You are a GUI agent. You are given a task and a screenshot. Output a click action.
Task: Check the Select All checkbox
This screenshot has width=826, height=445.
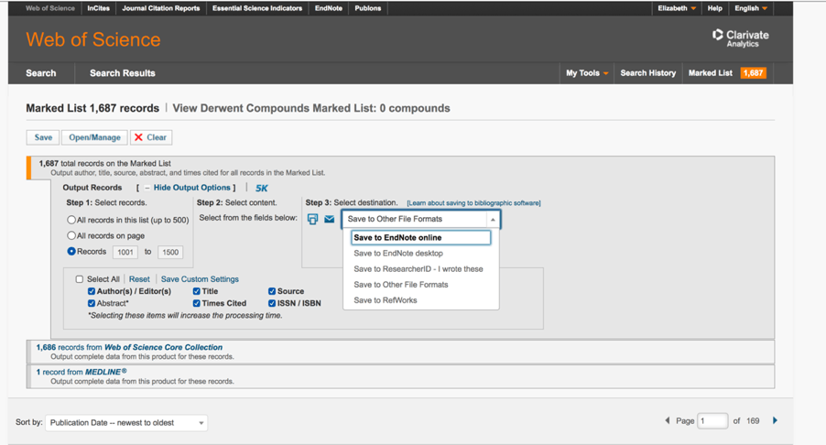80,279
